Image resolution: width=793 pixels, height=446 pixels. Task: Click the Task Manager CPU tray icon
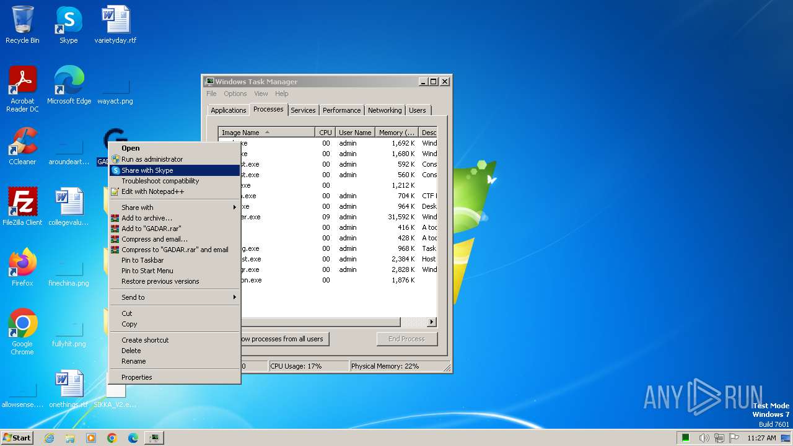(686, 438)
